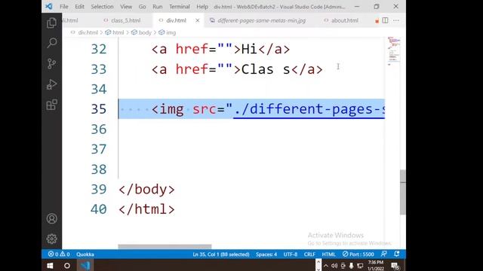The width and height of the screenshot is (483, 271).
Task: Open the Go menu
Action: [x=143, y=7]
